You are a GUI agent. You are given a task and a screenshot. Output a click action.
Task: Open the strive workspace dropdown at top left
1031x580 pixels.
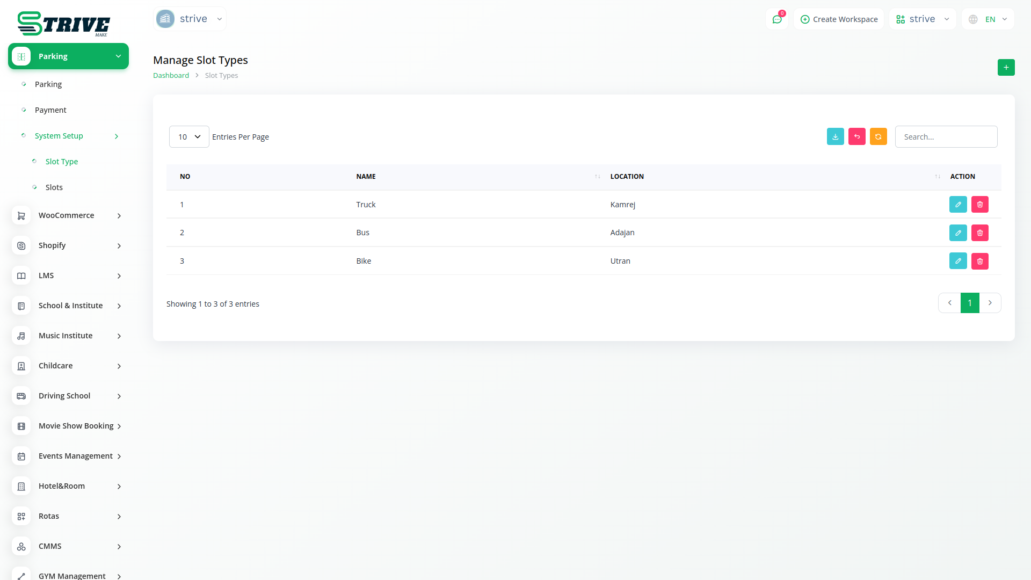coord(190,19)
